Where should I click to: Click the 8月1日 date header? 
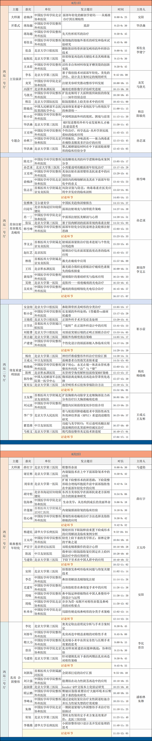pyautogui.click(x=76, y=2)
